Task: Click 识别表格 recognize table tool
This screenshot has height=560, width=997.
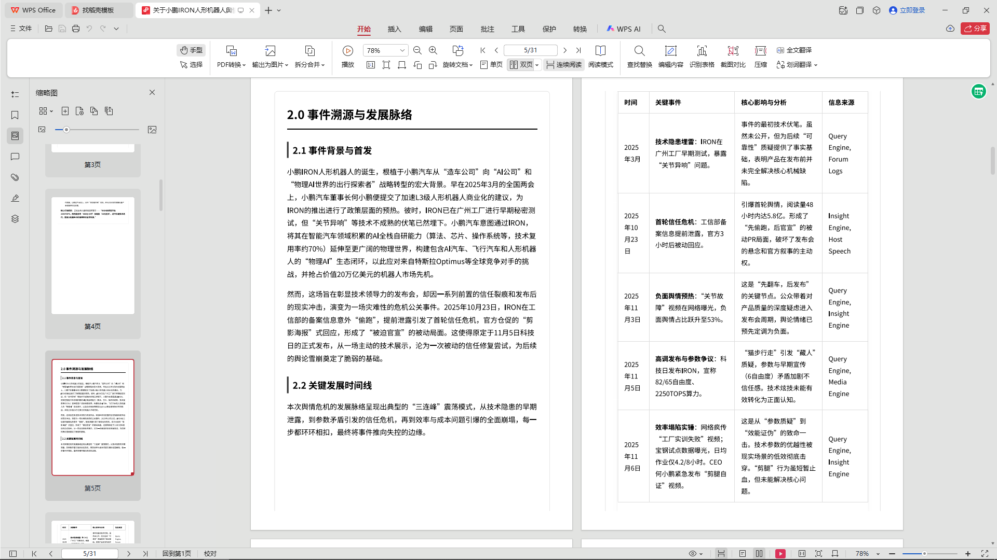Action: (x=702, y=57)
